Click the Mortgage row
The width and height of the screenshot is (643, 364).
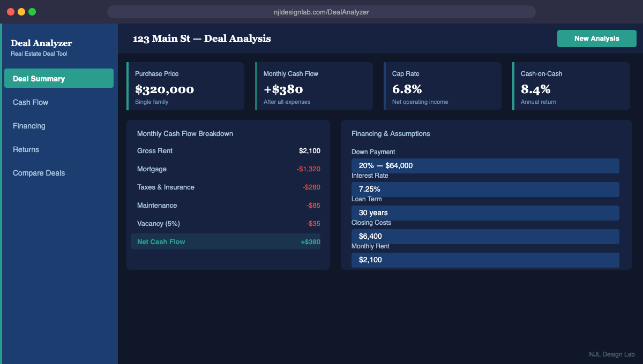(229, 169)
